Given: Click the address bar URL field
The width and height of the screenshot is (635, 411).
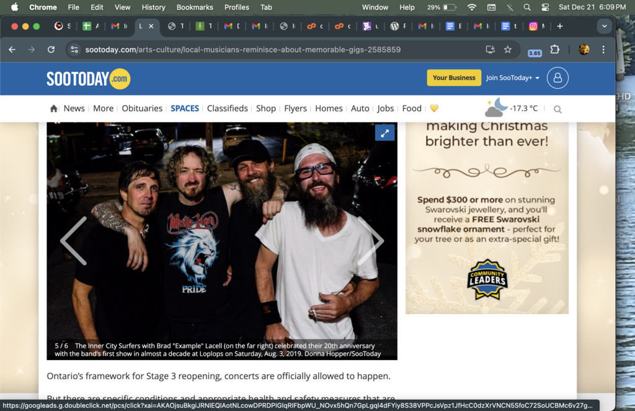Looking at the screenshot, I should point(248,50).
